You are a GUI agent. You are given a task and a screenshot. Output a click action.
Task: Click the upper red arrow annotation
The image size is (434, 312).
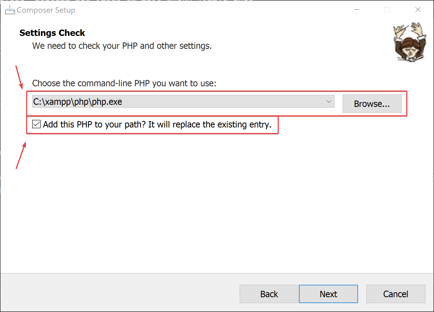pos(19,78)
